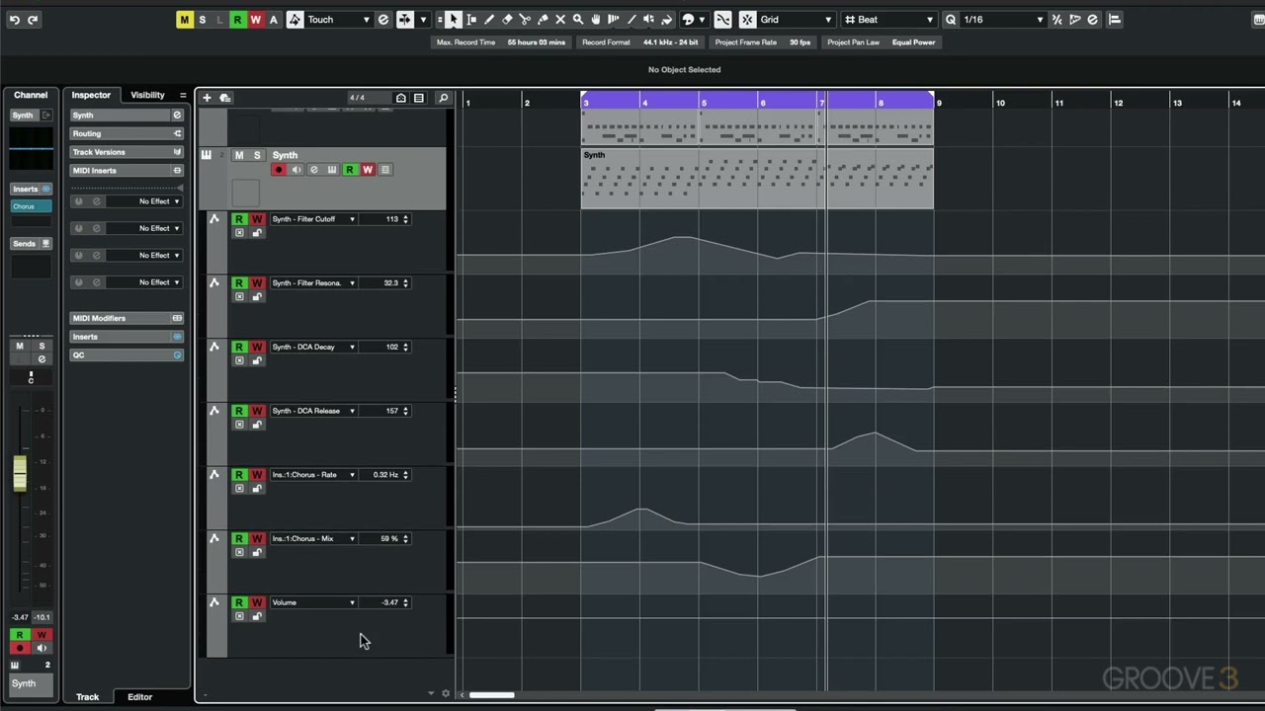Open the Synth - DCA Decay parameter dropdown
The height and width of the screenshot is (711, 1265).
tap(312, 348)
